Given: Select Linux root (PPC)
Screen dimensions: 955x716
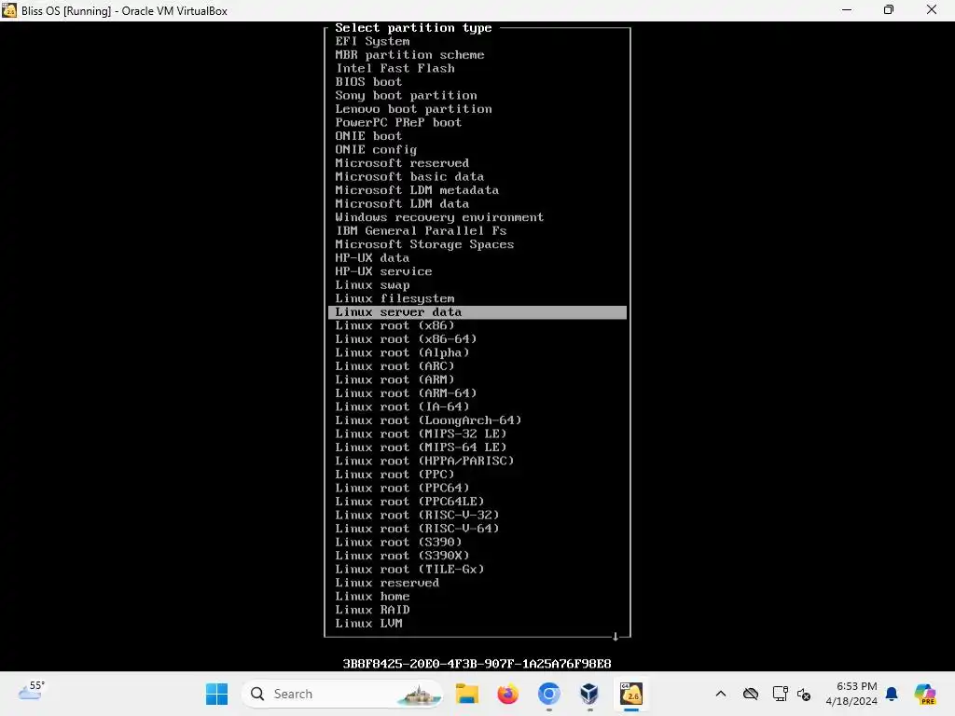Looking at the screenshot, I should pyautogui.click(x=394, y=475).
